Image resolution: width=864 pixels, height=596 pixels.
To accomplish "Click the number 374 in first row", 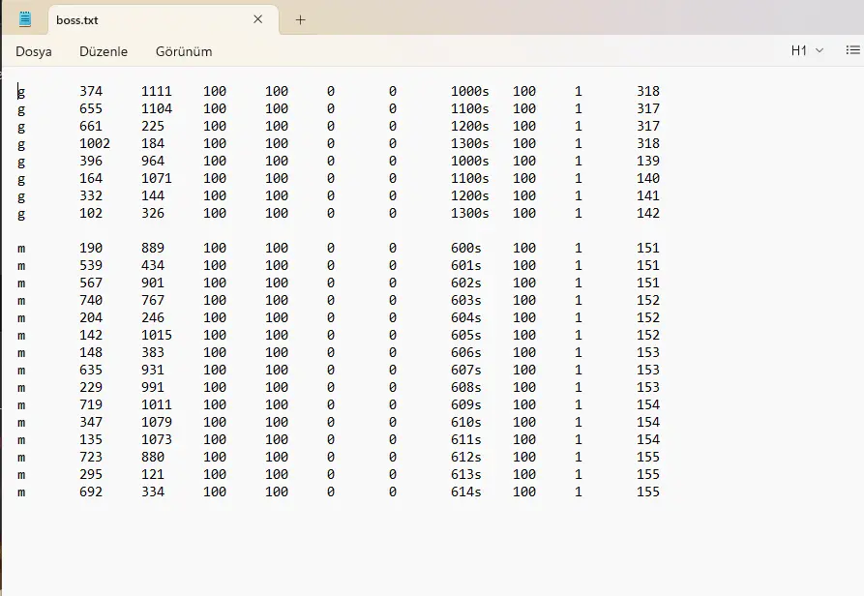I will tap(91, 91).
